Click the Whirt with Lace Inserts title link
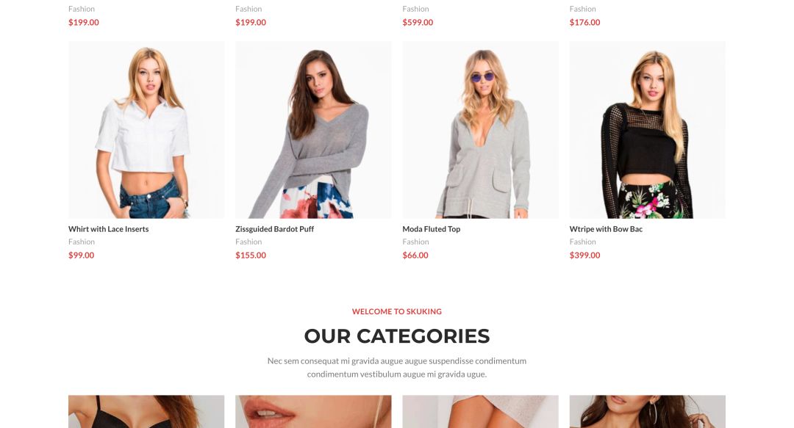 (x=108, y=229)
